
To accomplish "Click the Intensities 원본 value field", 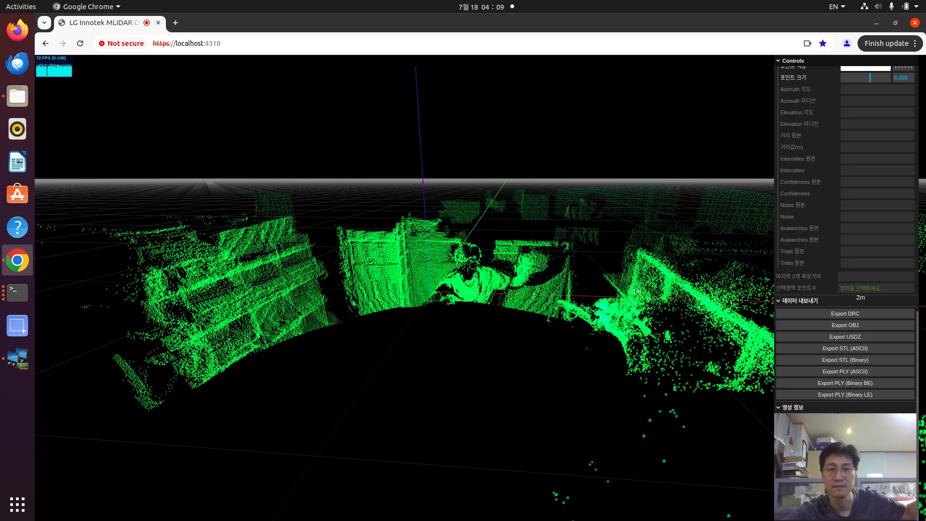I will pos(877,159).
